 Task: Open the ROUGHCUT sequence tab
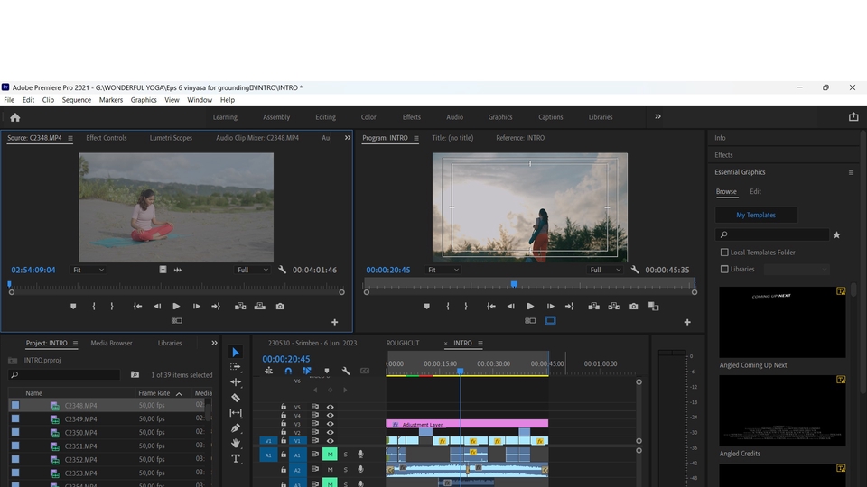pos(403,343)
